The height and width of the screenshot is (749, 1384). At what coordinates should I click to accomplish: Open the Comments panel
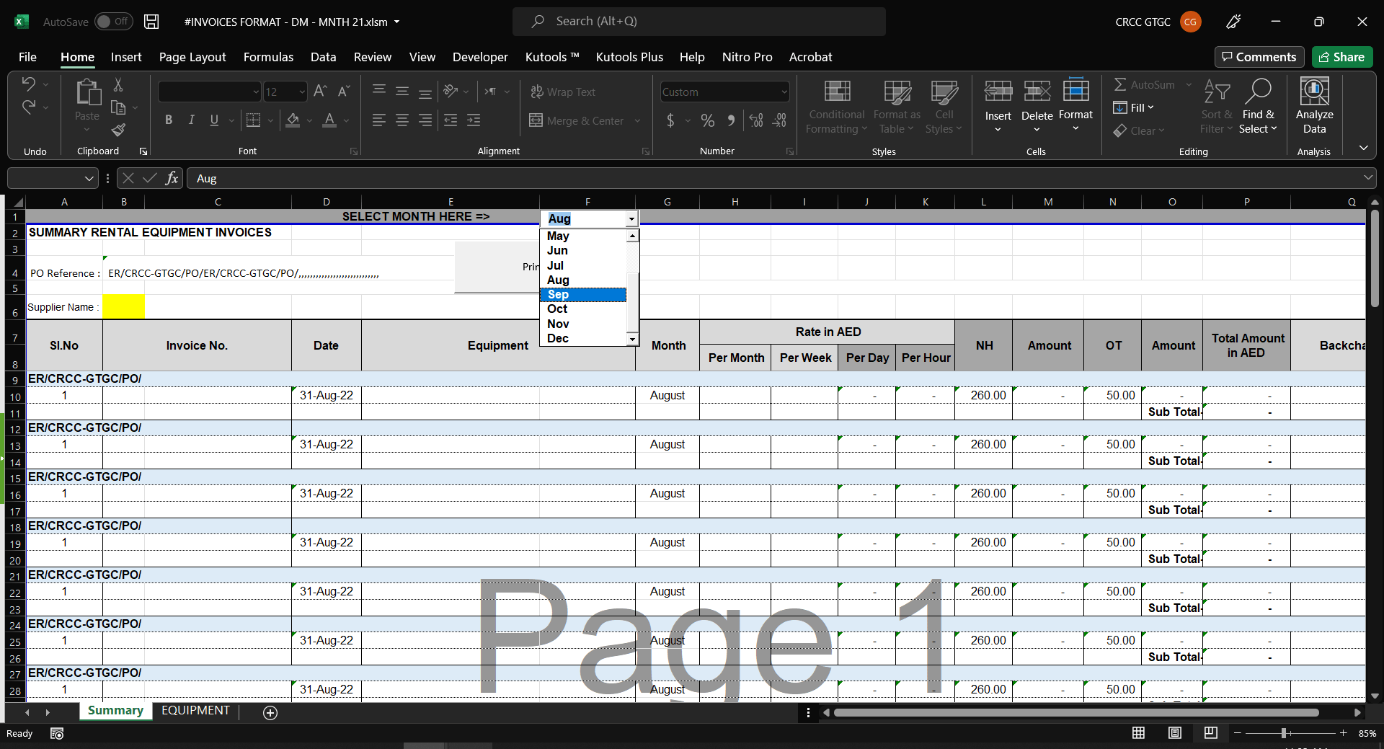coord(1259,57)
